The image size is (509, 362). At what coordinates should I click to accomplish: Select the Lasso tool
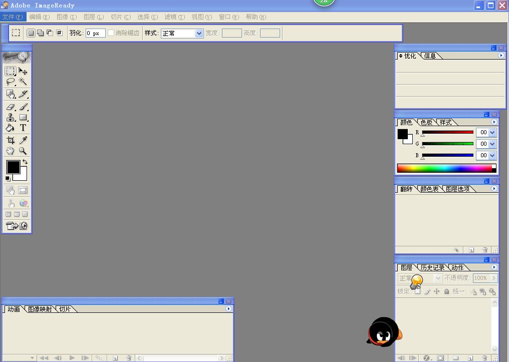pyautogui.click(x=11, y=82)
